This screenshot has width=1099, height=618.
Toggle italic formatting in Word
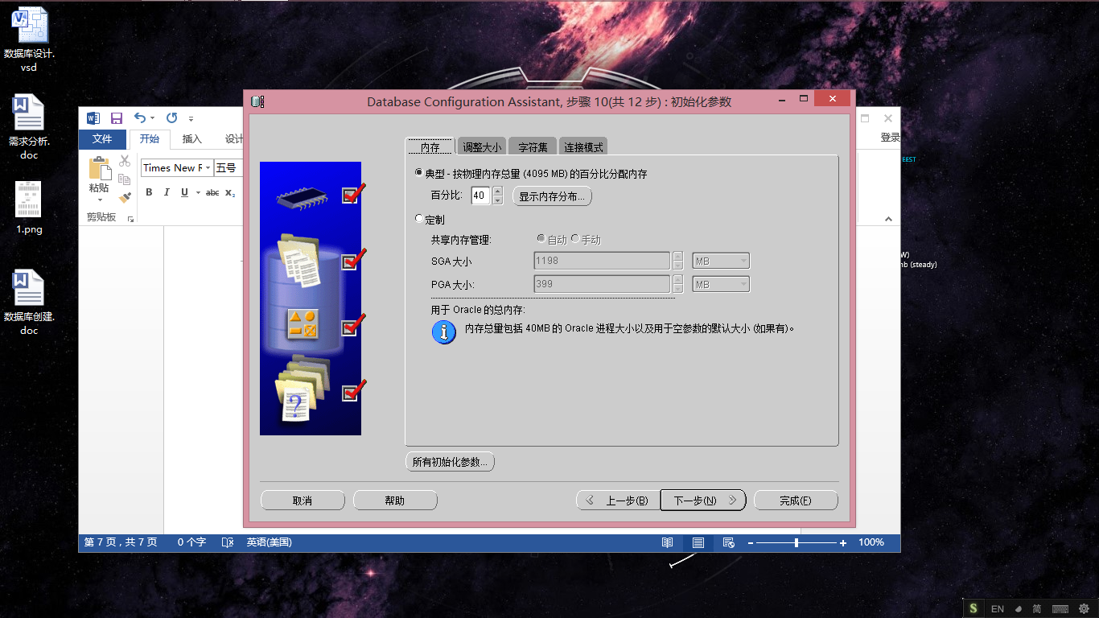(x=167, y=192)
